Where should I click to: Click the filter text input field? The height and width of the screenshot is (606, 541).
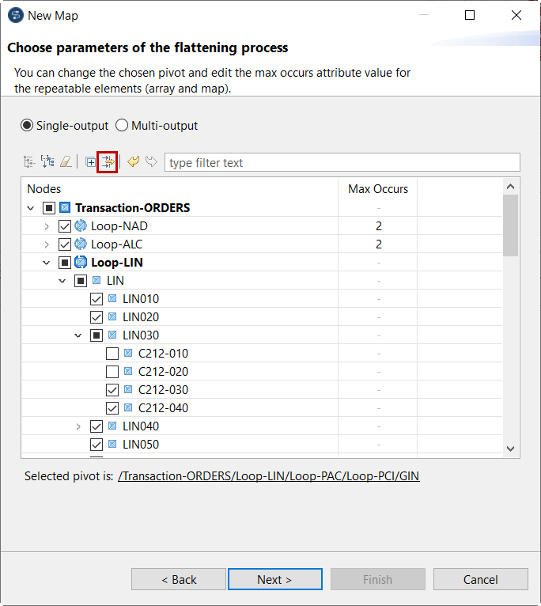[x=342, y=163]
